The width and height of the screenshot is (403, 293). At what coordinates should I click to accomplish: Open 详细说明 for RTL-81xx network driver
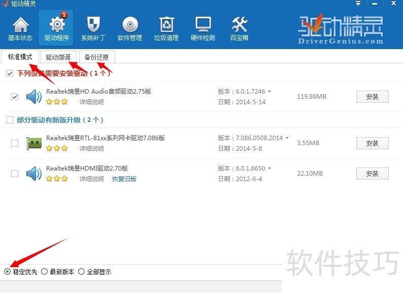[91, 149]
